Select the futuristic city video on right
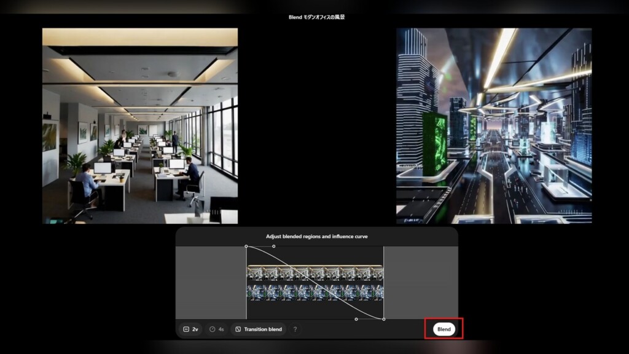The height and width of the screenshot is (354, 629). pos(494,125)
